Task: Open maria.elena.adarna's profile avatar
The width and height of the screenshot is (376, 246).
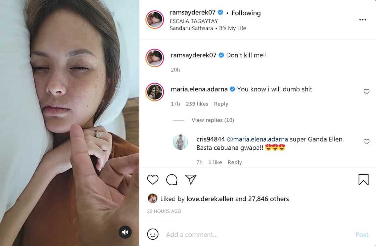Action: (x=155, y=92)
